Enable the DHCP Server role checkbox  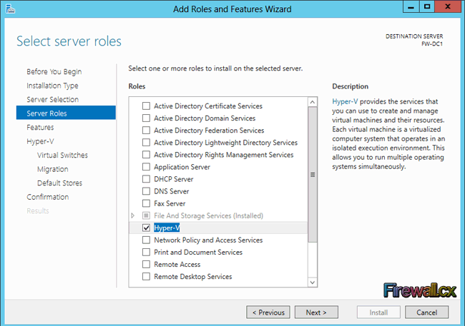coord(146,179)
